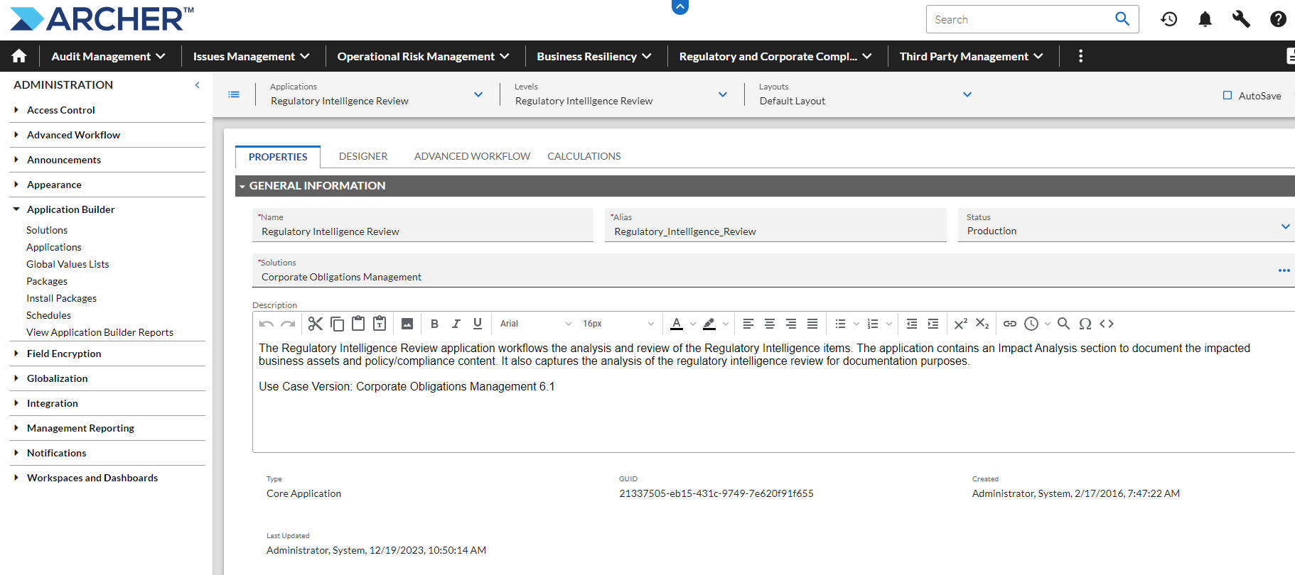Open the Arial font family dropdown
Image resolution: width=1295 pixels, height=575 pixels.
pos(536,324)
